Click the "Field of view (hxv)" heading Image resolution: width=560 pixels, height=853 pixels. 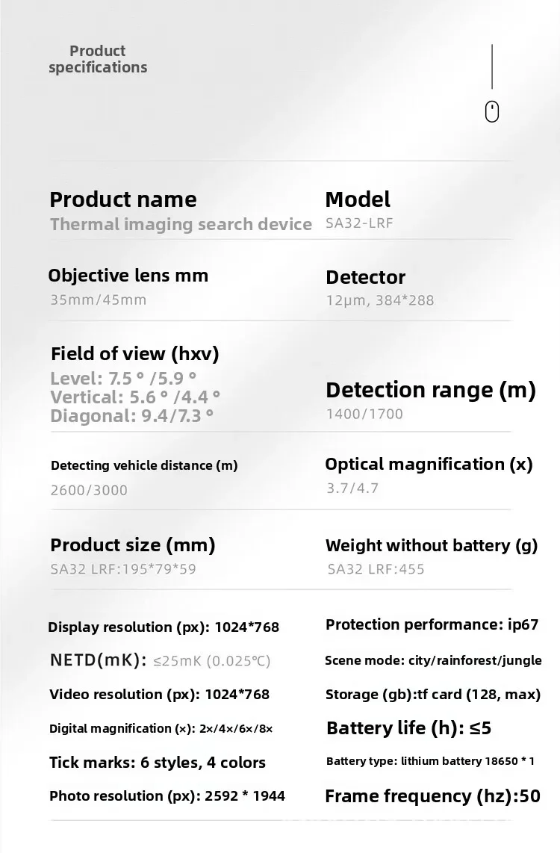pyautogui.click(x=135, y=353)
